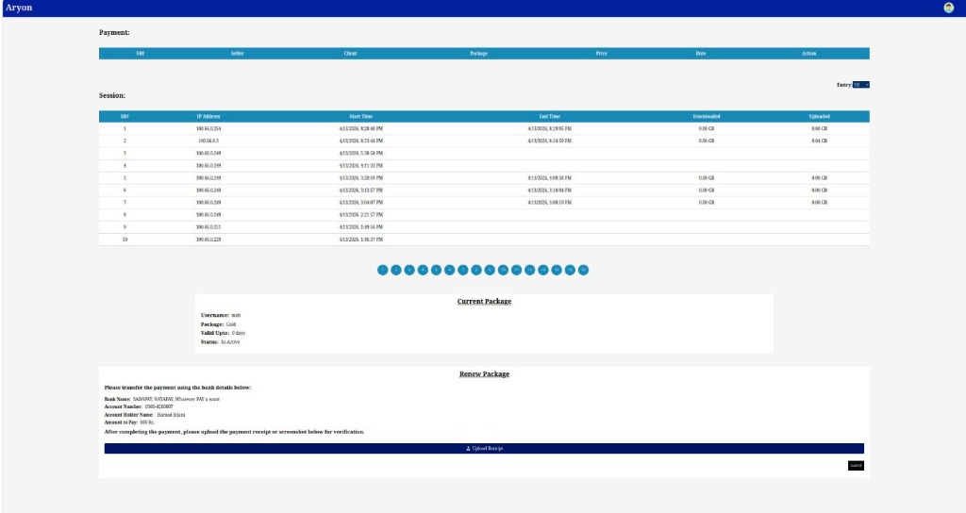Go to session page 5
This screenshot has height=513, width=966.
coord(436,270)
